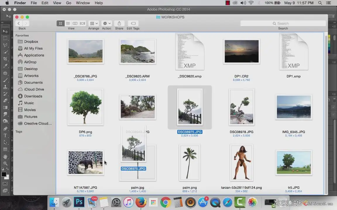Click the Share icon in Finder toolbar
Viewport: 337px width, 210px height.
(119, 23)
